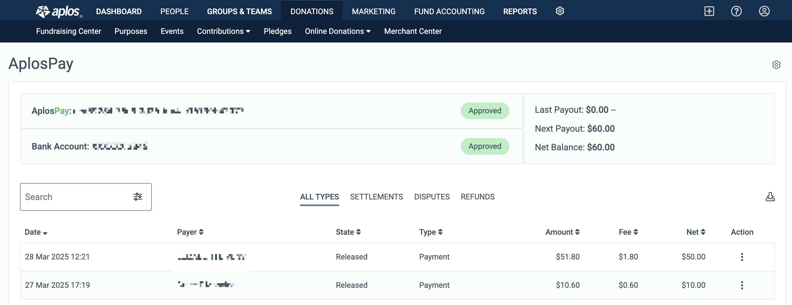Click the search filter sliders icon

point(138,197)
